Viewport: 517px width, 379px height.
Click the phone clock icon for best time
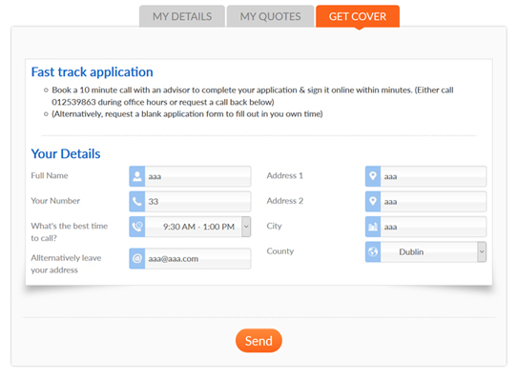(x=137, y=227)
